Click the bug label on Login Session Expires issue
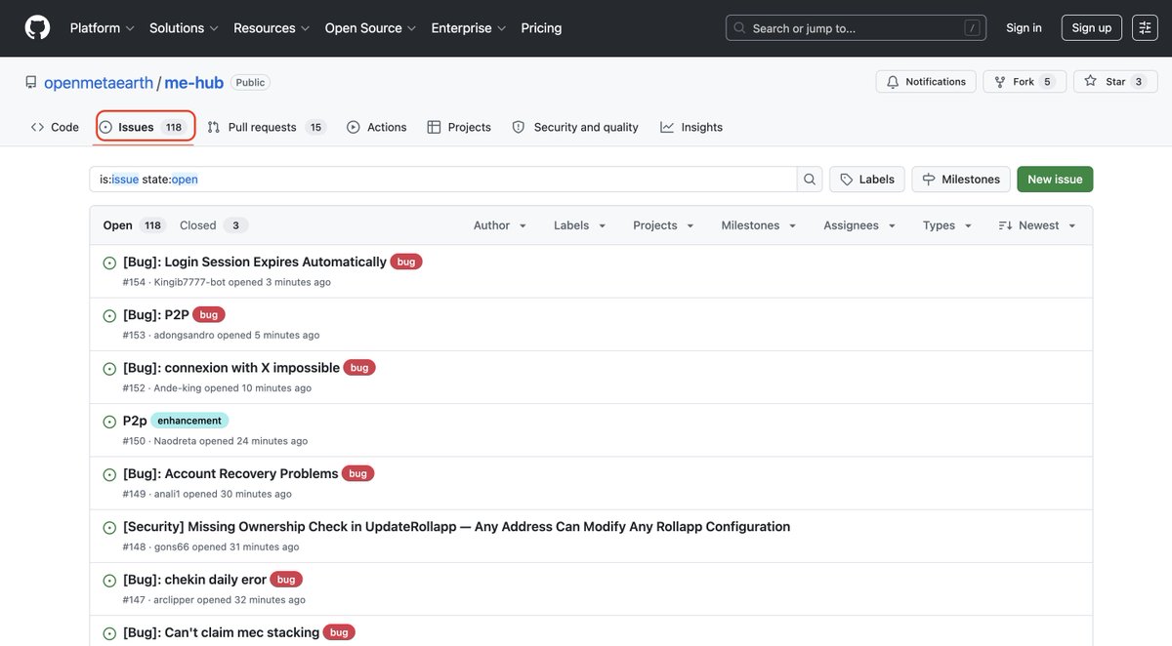1172x646 pixels. [x=406, y=262]
